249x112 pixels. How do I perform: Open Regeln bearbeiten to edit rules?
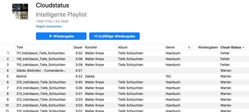tap(49, 27)
